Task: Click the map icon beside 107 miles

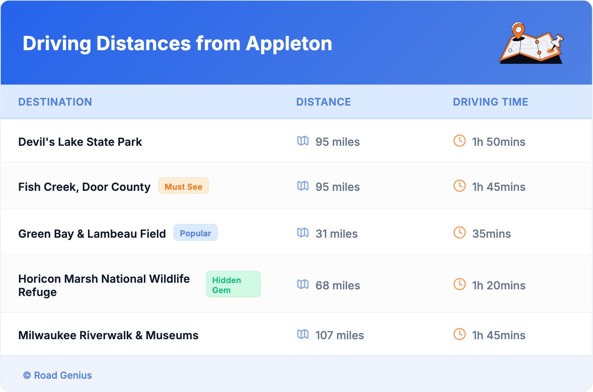Action: pos(303,334)
